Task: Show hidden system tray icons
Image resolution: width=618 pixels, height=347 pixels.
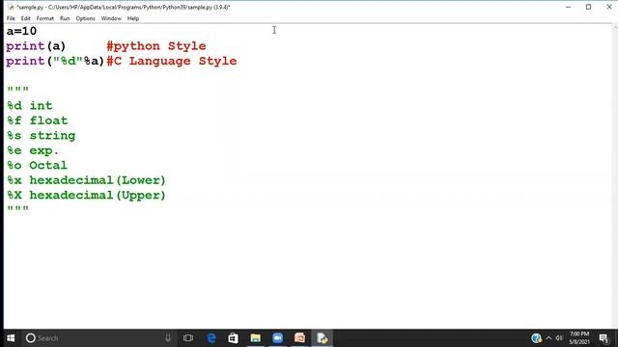Action: tap(548, 338)
